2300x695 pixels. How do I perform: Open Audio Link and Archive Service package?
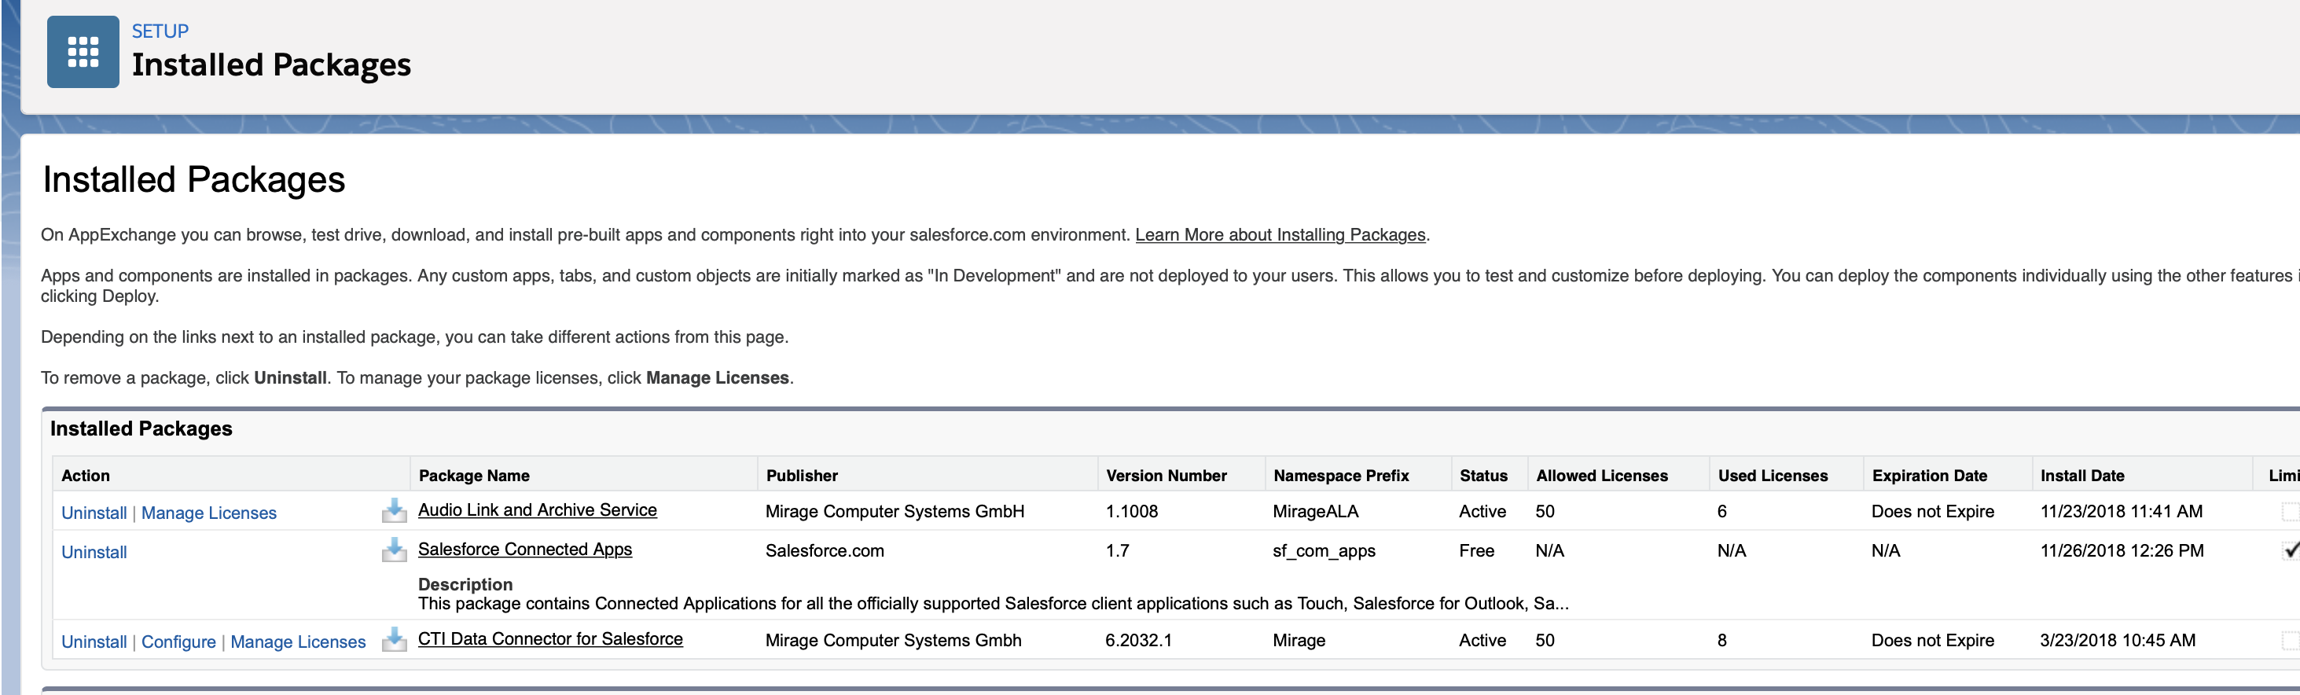538,510
